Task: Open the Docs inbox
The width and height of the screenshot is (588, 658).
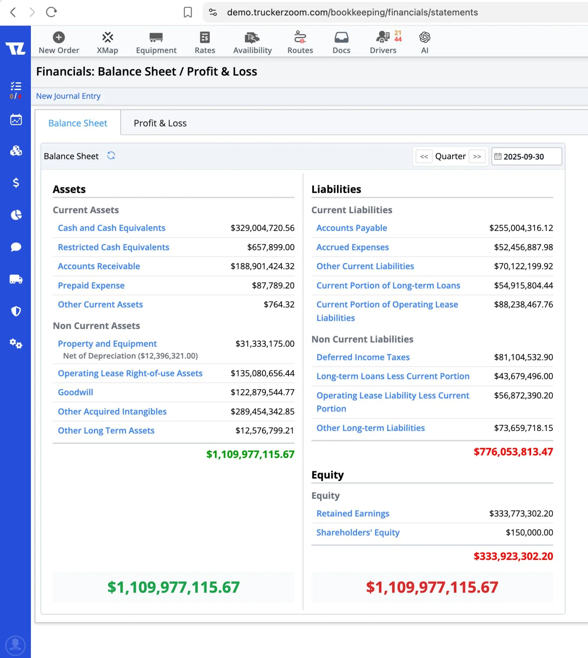Action: coord(341,43)
